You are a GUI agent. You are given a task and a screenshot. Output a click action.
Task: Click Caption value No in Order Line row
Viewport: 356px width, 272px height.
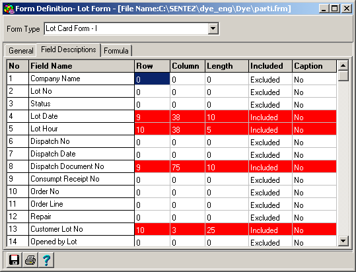pyautogui.click(x=314, y=204)
